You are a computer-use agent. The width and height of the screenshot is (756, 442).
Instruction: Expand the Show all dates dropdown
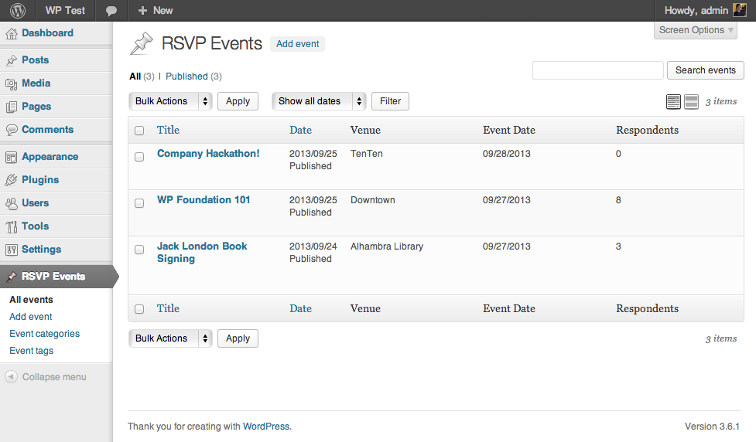[318, 101]
